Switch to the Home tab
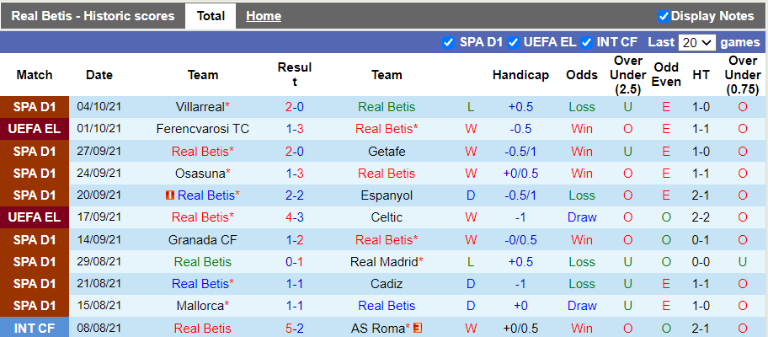 point(264,16)
